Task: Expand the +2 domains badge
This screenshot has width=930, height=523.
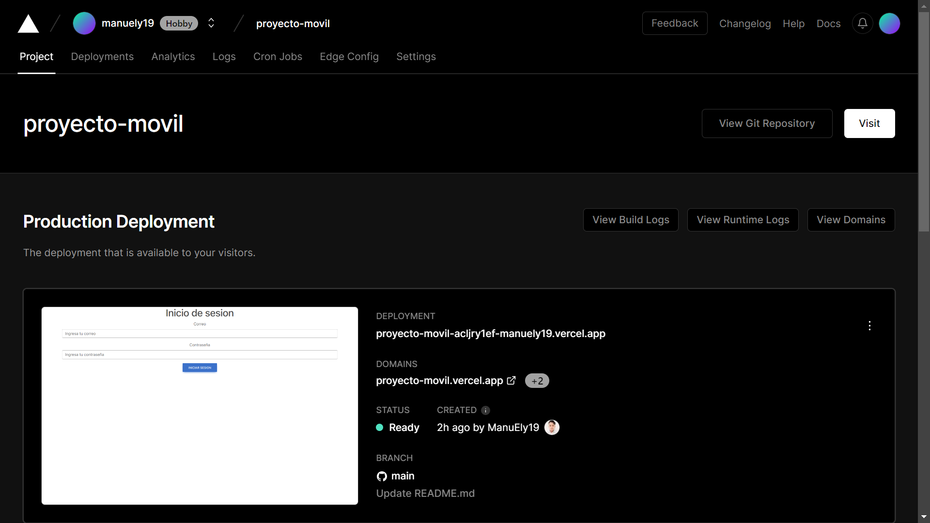Action: (537, 381)
